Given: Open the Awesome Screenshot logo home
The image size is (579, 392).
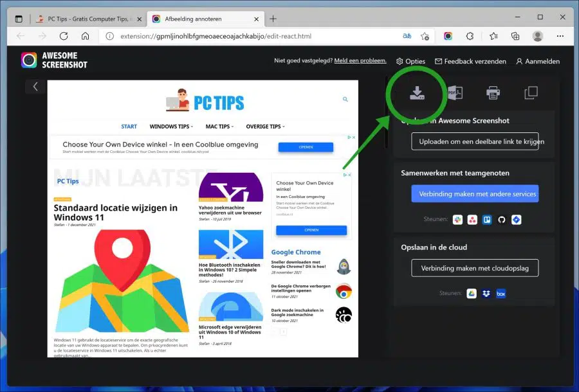Looking at the screenshot, I should 54,60.
